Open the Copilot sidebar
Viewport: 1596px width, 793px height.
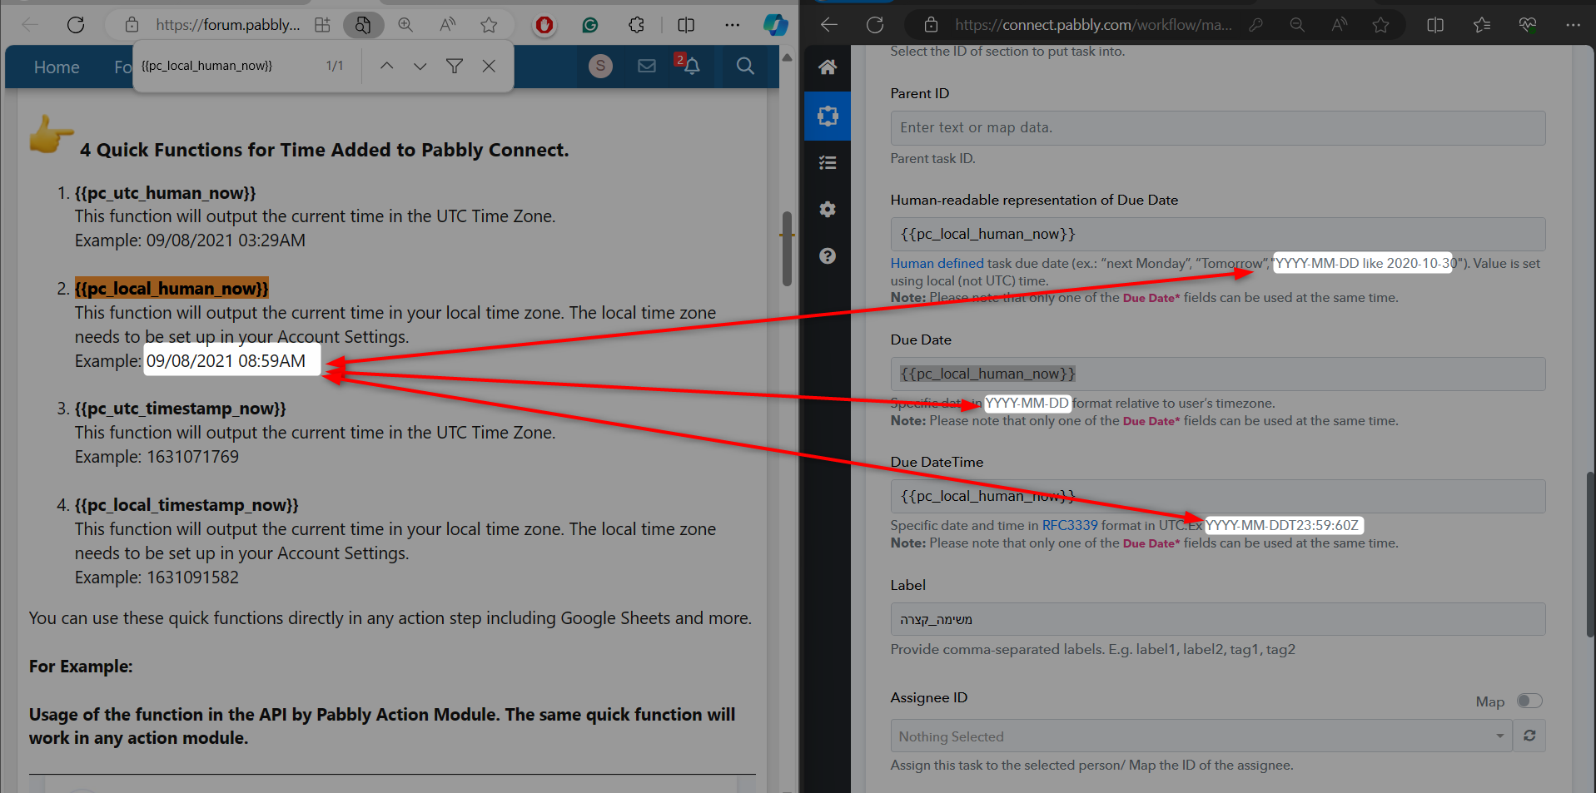775,25
